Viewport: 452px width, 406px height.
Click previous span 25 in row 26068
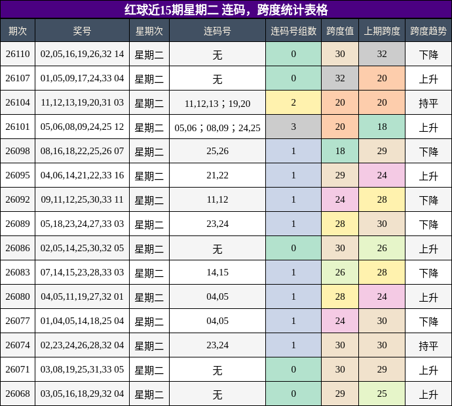(382, 394)
